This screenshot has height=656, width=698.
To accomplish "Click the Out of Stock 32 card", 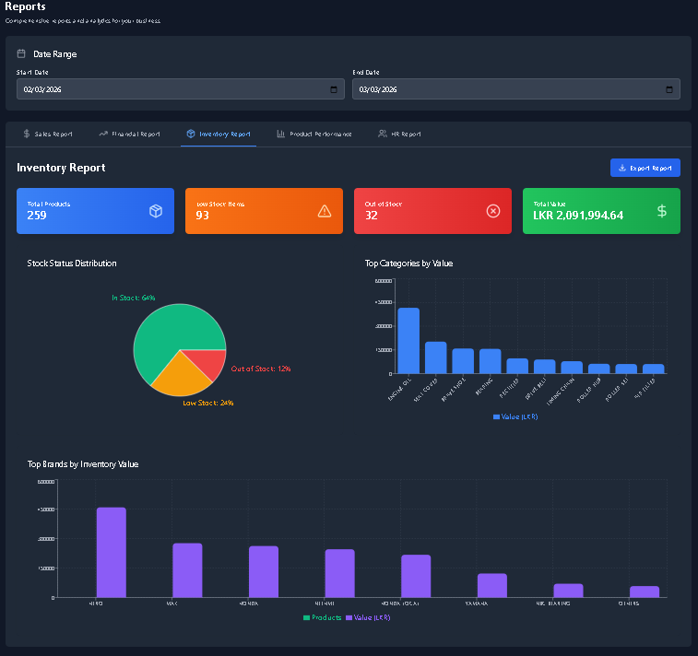I will coord(432,211).
